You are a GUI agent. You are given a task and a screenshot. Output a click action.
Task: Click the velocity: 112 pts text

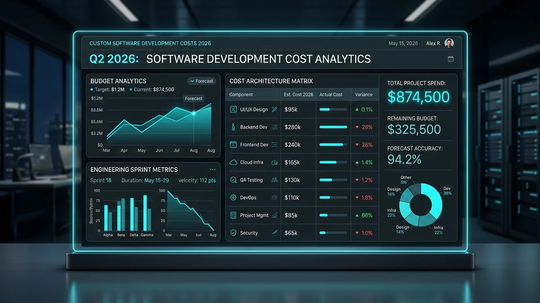(x=197, y=180)
